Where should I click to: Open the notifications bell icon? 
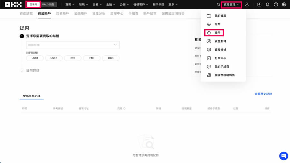click(267, 5)
